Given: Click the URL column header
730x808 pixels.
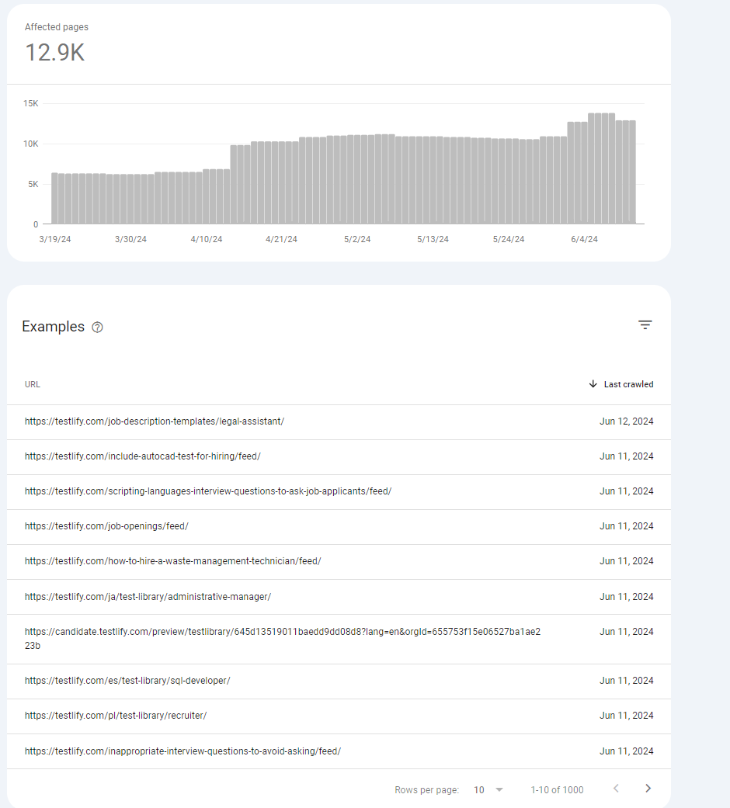Looking at the screenshot, I should pyautogui.click(x=33, y=384).
